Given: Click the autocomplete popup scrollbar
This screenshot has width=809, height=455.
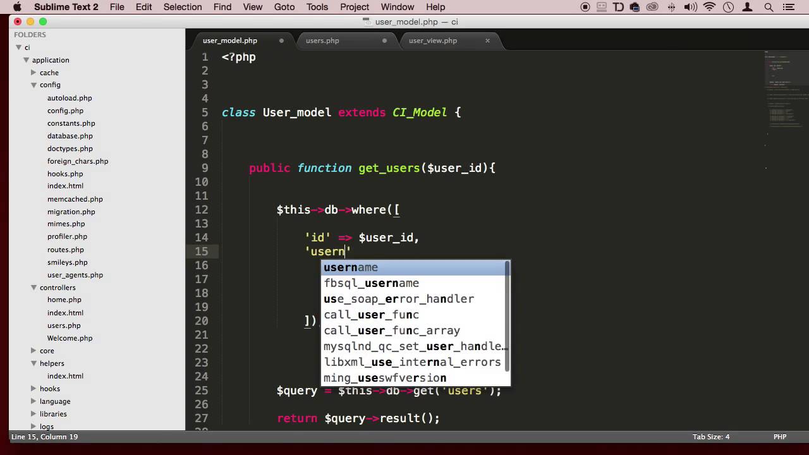Looking at the screenshot, I should click(x=508, y=316).
